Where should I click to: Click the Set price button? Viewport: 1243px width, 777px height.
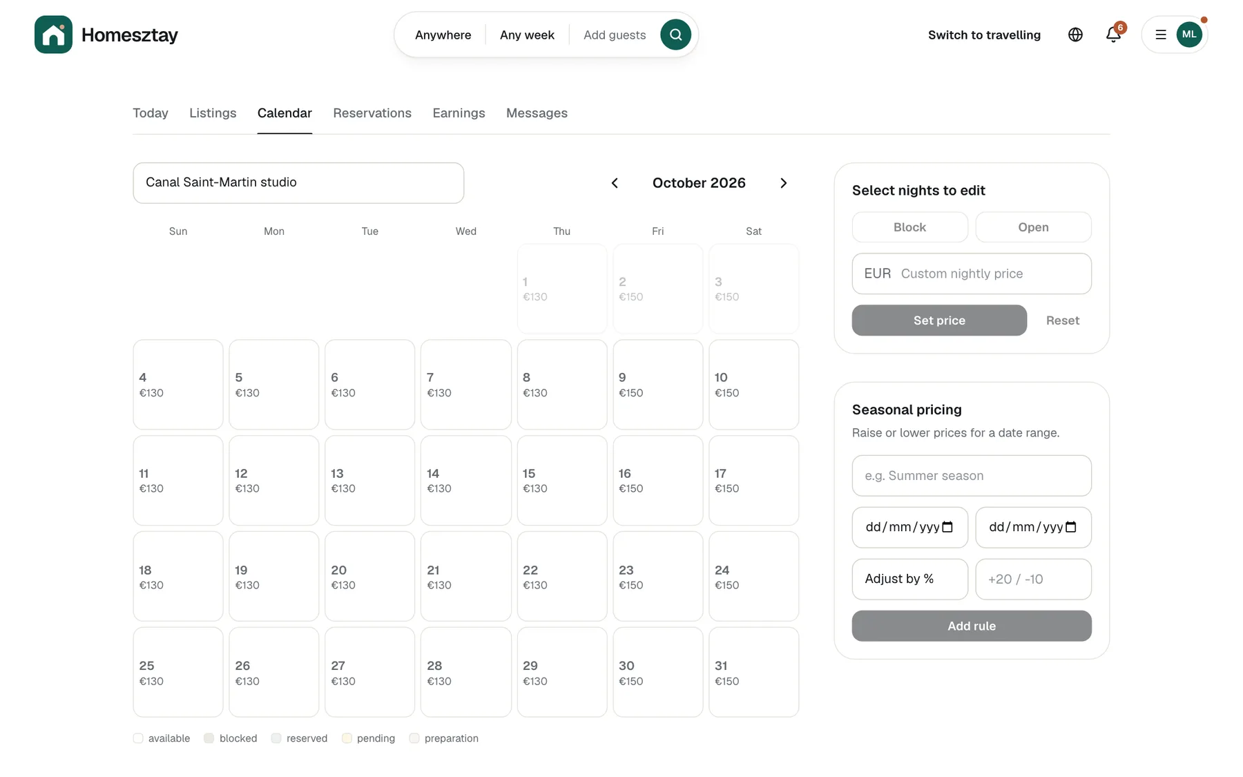point(939,320)
